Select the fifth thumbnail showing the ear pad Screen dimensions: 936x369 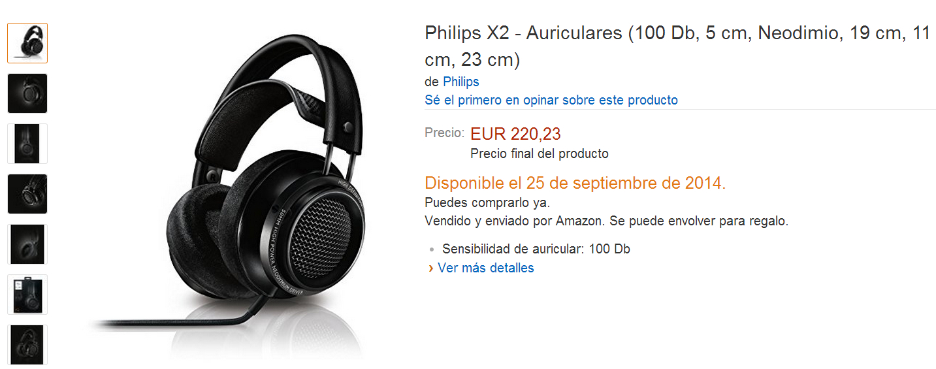(27, 244)
